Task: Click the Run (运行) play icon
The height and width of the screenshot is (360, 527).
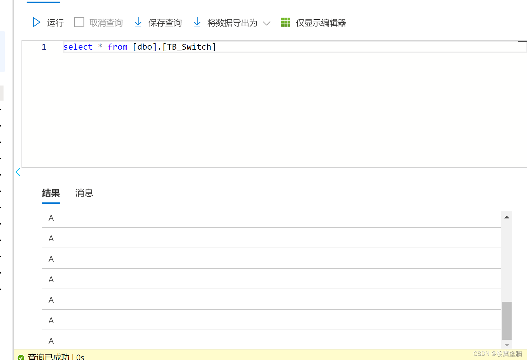Action: (37, 22)
